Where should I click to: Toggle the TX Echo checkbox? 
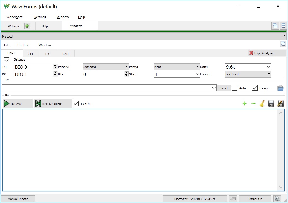(76, 104)
